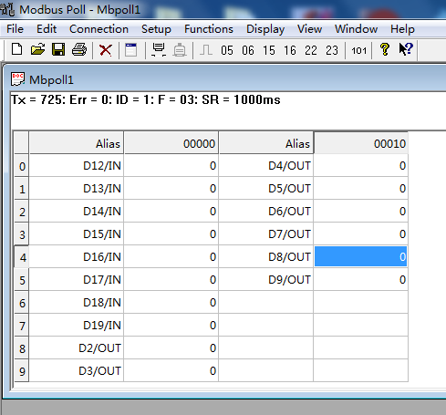The image size is (446, 415).
Task: Click function 16 toolbar button
Action: 290,50
